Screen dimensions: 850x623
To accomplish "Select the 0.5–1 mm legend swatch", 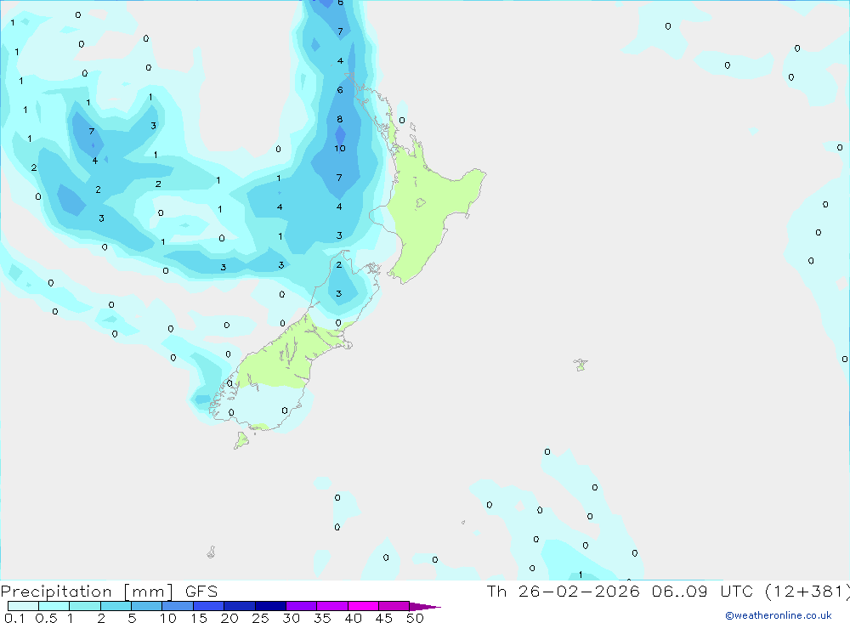I will tap(54, 606).
